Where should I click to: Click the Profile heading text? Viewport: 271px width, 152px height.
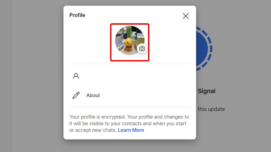(77, 15)
